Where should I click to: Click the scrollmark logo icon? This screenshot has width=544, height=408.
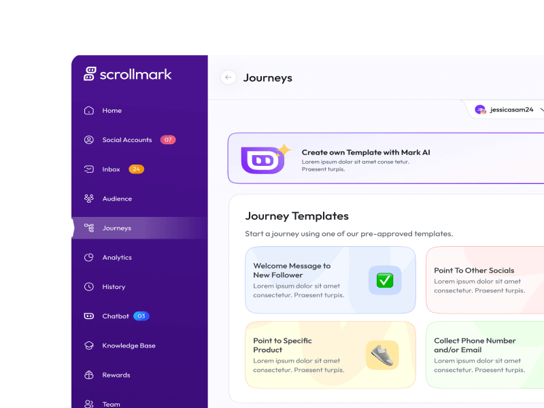point(90,73)
